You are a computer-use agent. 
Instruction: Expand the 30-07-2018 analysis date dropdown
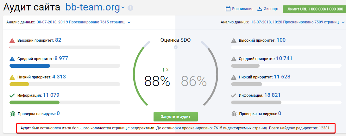(x=129, y=22)
